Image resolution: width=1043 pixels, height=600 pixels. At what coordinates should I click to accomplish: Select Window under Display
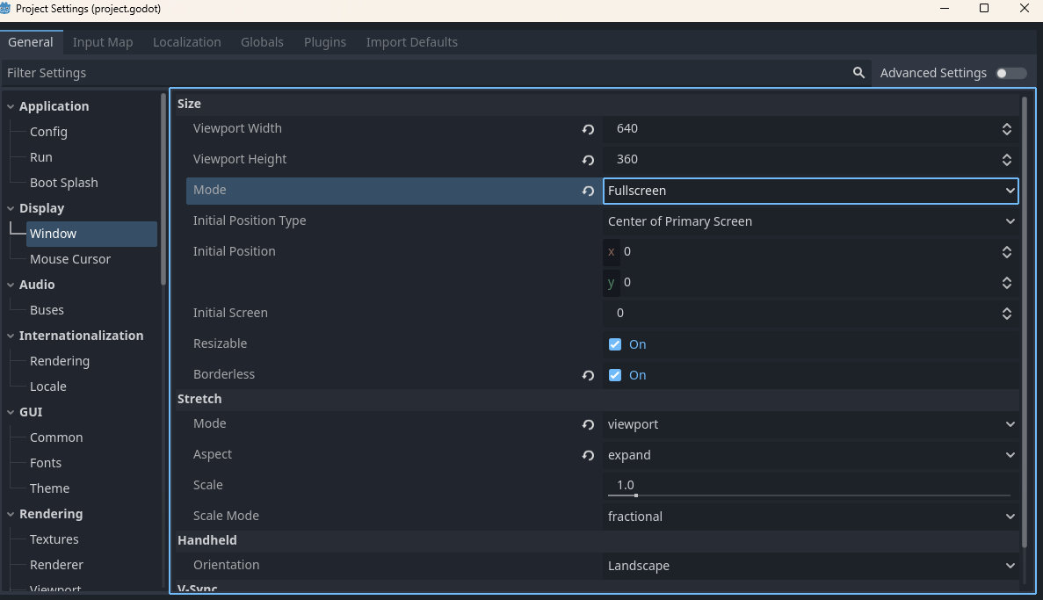pyautogui.click(x=91, y=234)
